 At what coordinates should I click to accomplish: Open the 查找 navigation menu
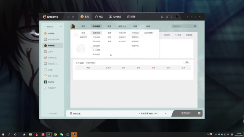click(148, 26)
